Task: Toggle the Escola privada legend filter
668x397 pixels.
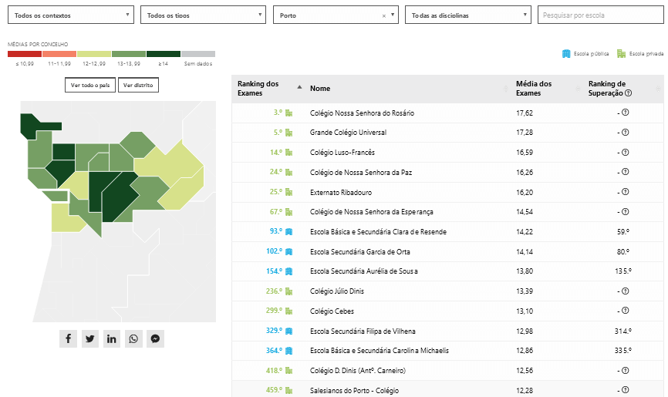Action: coord(639,54)
